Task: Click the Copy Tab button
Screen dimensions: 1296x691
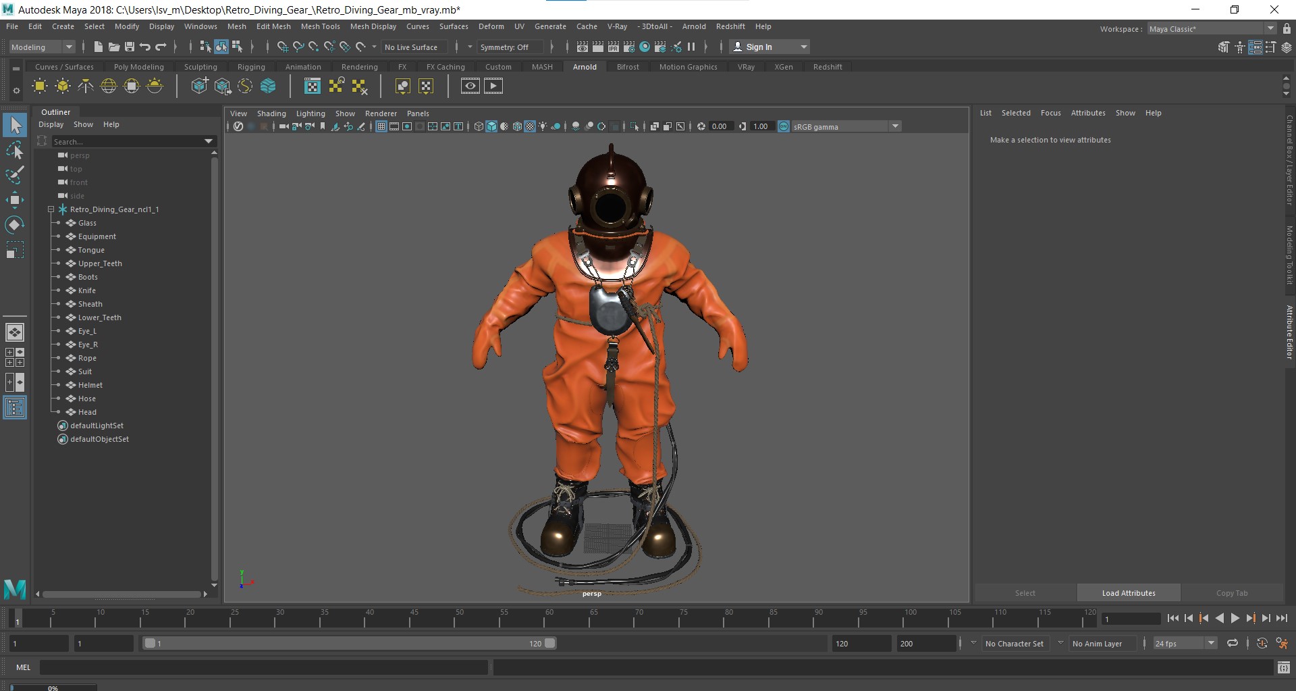Action: (1232, 593)
